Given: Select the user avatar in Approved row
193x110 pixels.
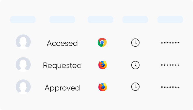Looking at the screenshot, I should coord(23,87).
